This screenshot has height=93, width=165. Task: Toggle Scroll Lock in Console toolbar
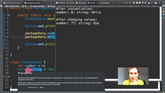click(x=137, y=3)
